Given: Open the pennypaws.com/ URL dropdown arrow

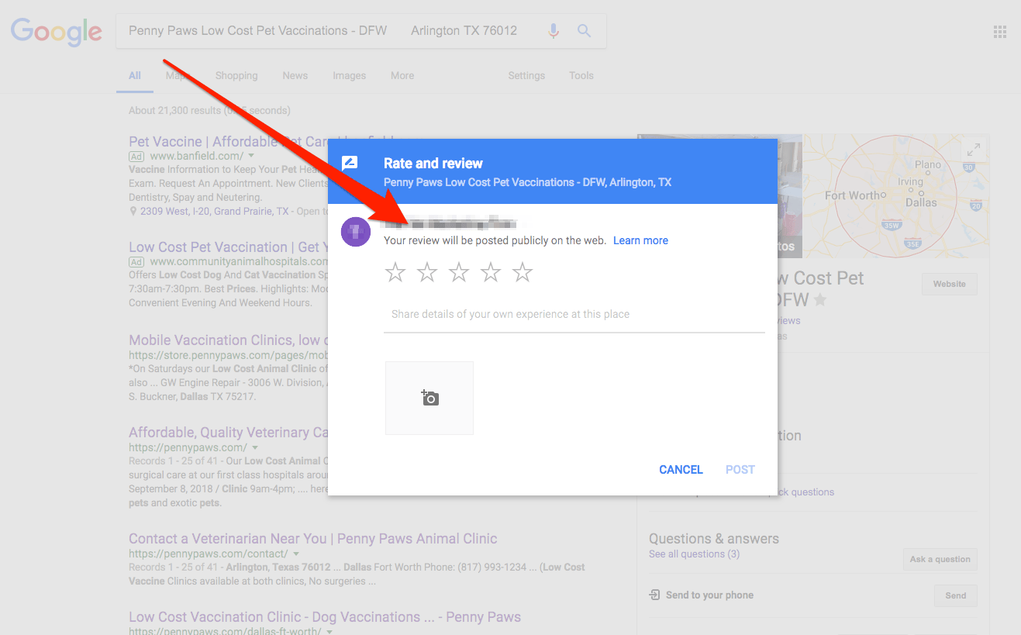Looking at the screenshot, I should pos(254,447).
